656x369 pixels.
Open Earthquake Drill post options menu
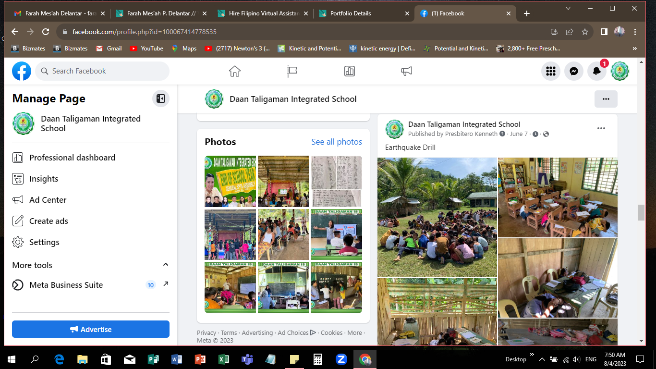pos(601,128)
